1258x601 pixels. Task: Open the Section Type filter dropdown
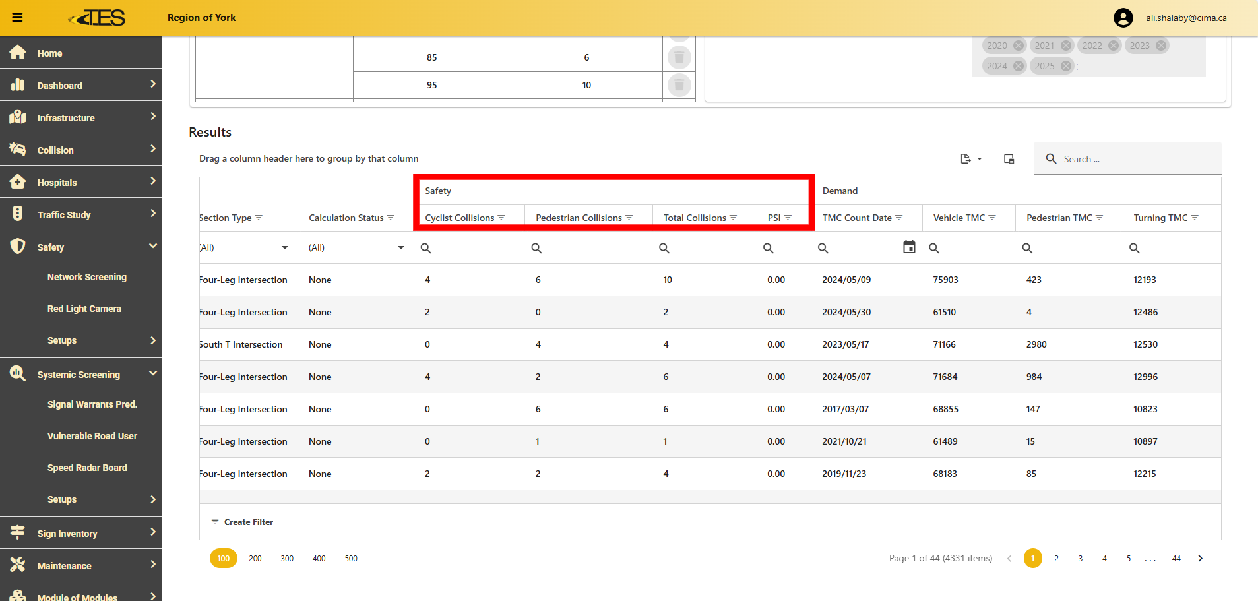point(284,248)
